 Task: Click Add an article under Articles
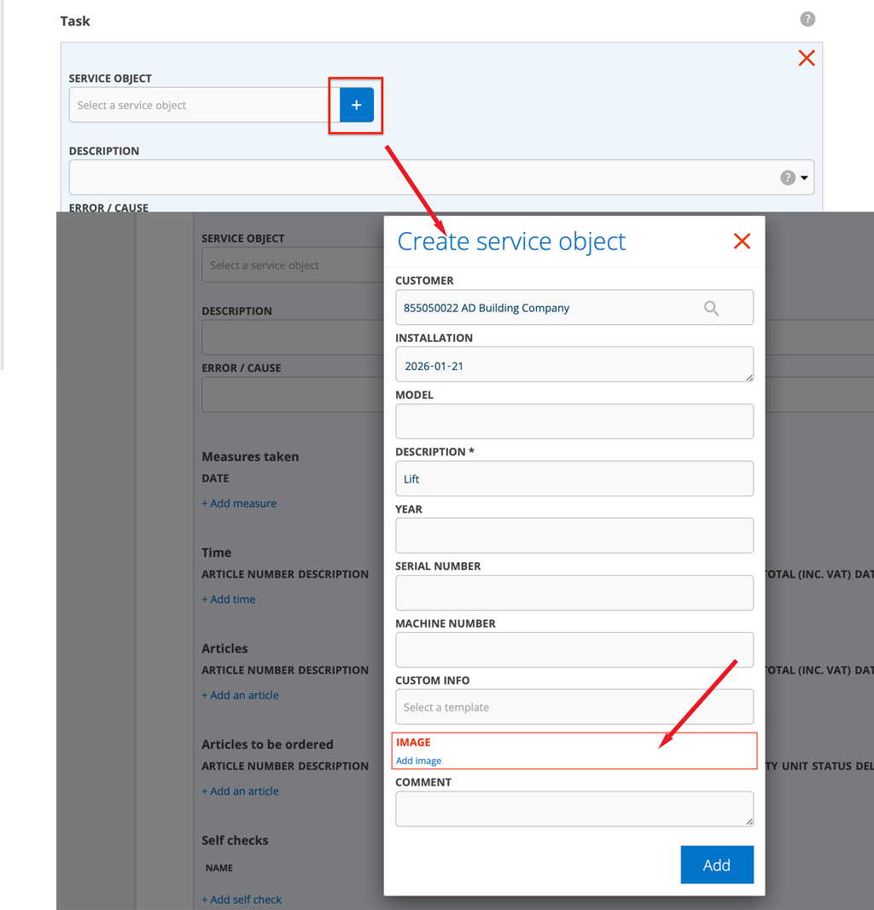(x=240, y=695)
